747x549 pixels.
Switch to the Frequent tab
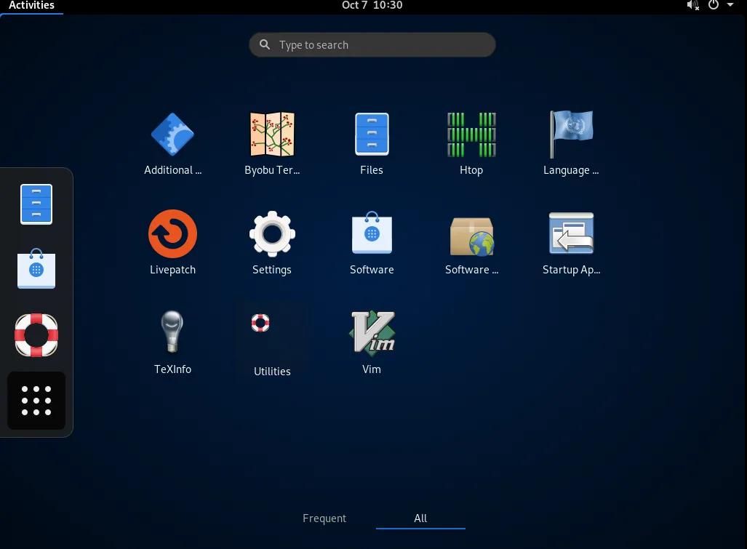(x=324, y=518)
